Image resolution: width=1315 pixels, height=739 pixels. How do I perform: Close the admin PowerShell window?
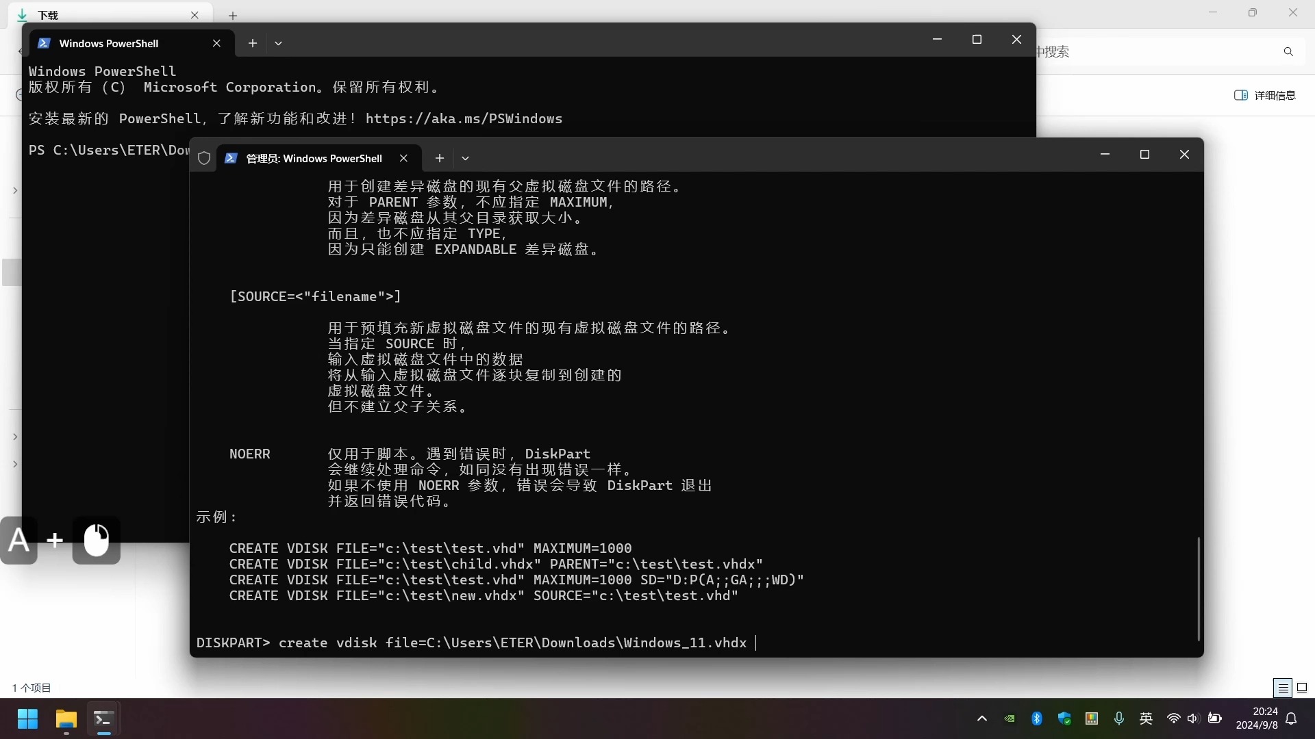tap(1184, 155)
